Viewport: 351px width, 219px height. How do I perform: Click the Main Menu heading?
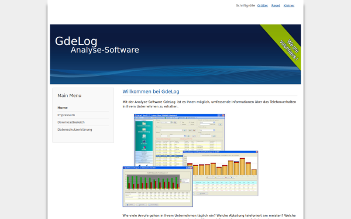[70, 96]
